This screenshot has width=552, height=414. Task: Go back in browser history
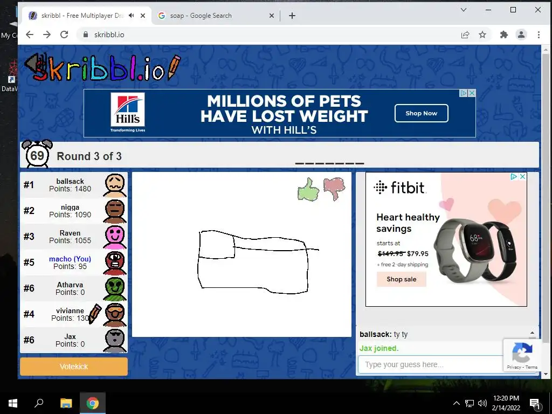30,34
